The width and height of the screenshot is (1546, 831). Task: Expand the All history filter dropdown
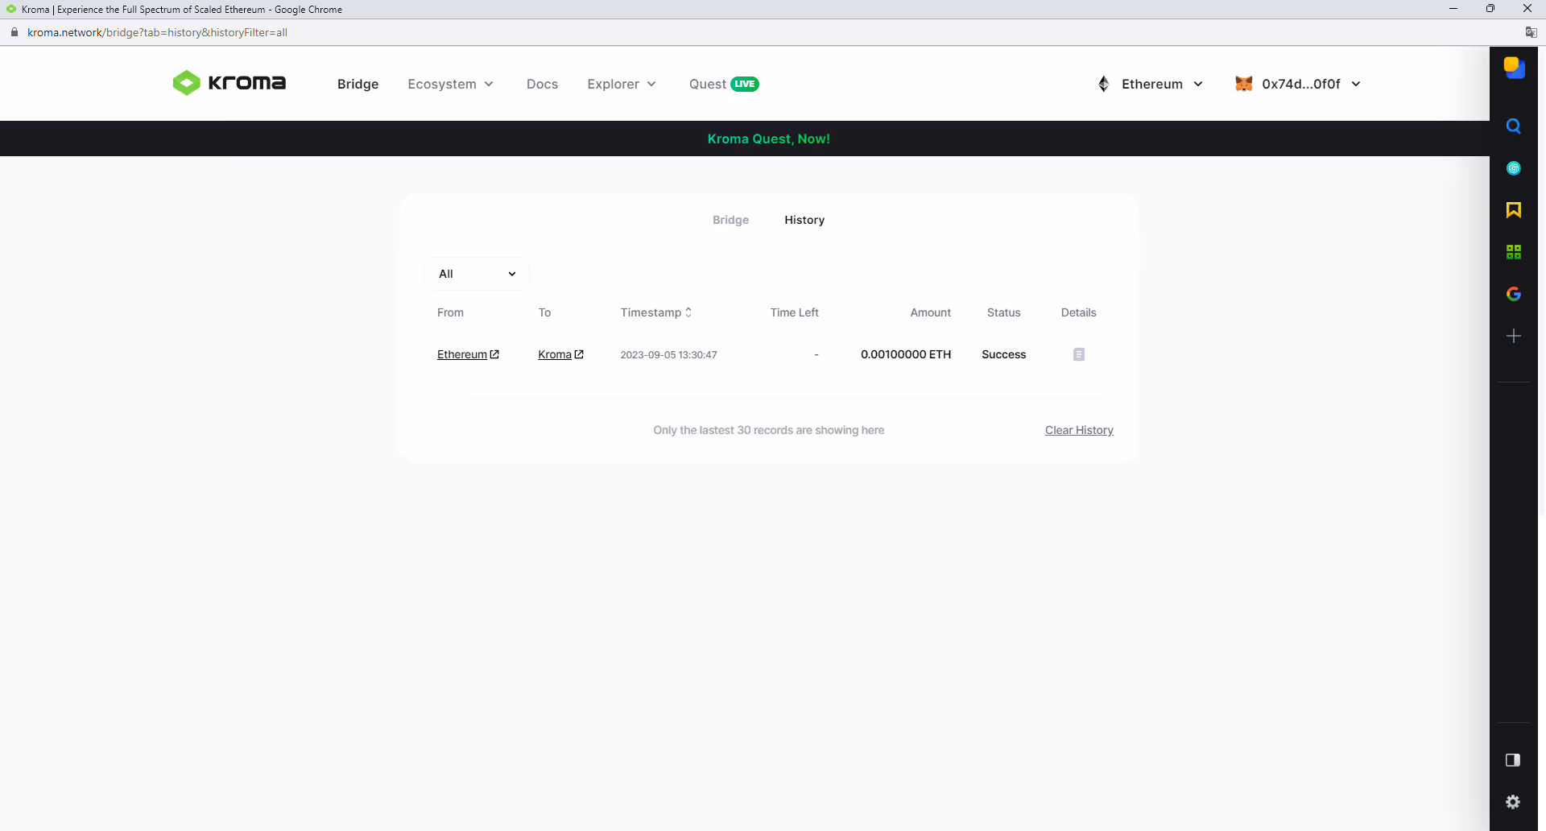tap(477, 274)
